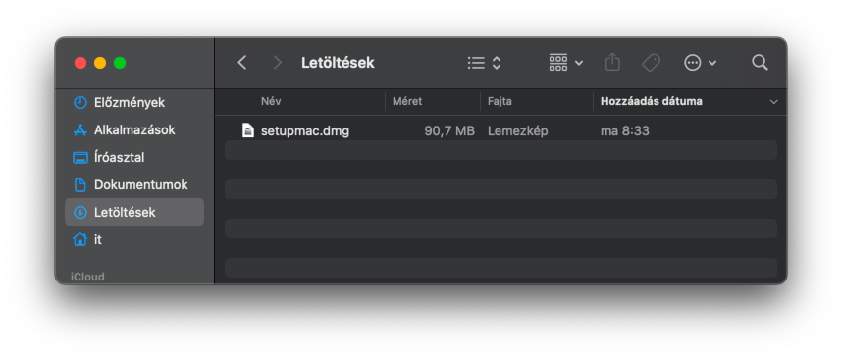The height and width of the screenshot is (357, 842).
Task: Click the Dokumentumok page icon
Action: [80, 185]
